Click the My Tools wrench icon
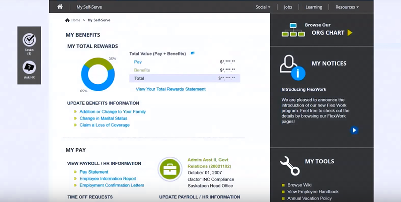Viewport: 401px width, 202px height. click(289, 165)
